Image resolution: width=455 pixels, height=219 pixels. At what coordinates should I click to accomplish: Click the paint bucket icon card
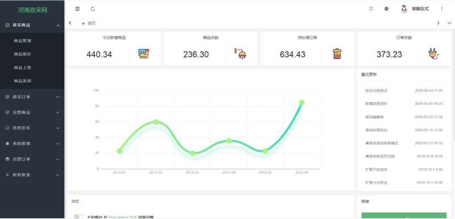[x=144, y=53]
